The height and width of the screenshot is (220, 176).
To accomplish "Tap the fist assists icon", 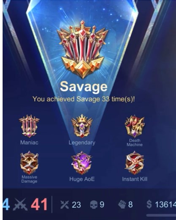I will [122, 205].
